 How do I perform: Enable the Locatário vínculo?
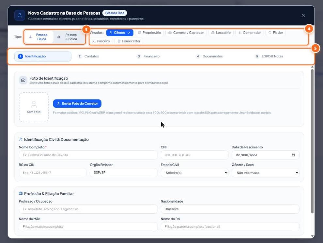point(221,33)
